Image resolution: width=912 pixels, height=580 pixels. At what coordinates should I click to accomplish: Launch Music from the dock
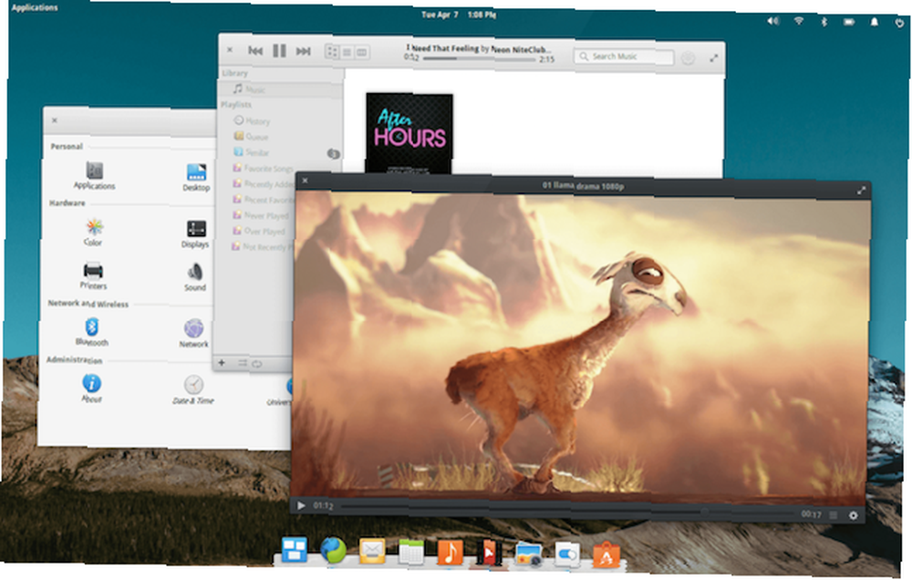pos(450,553)
